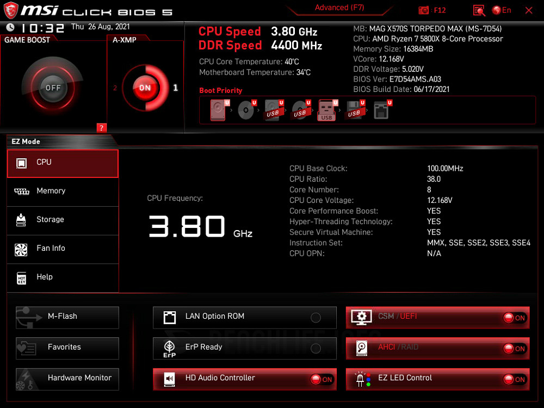
Task: Open the Favorites panel
Action: [67, 348]
